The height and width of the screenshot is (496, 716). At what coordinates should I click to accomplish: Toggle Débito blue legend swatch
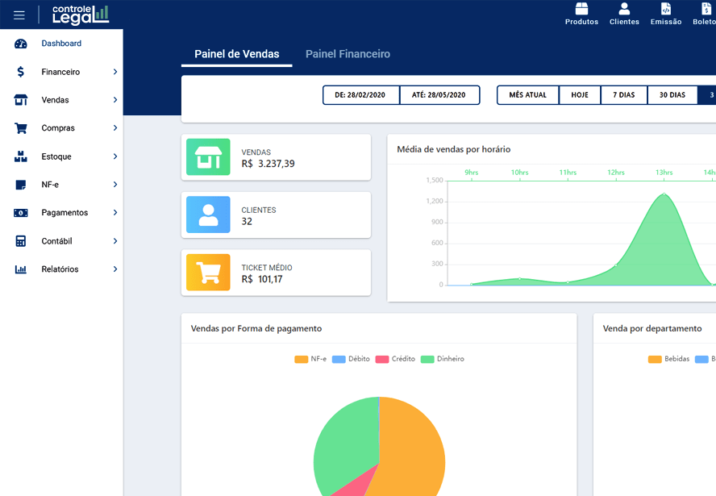pos(339,359)
